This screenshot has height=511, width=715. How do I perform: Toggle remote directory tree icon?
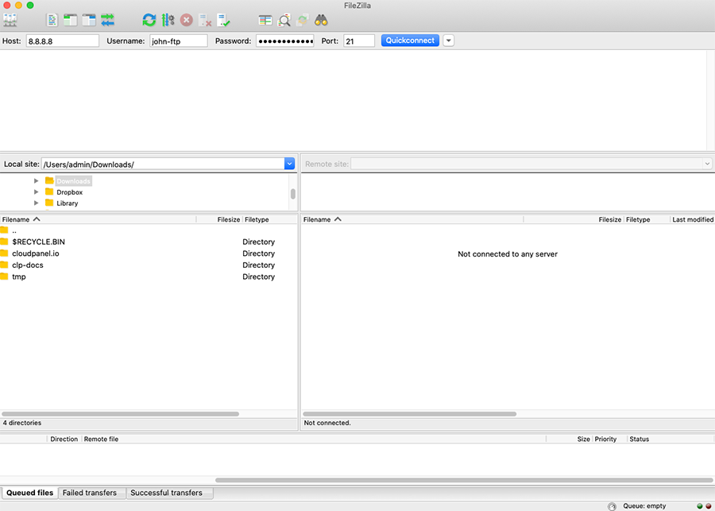click(x=89, y=20)
